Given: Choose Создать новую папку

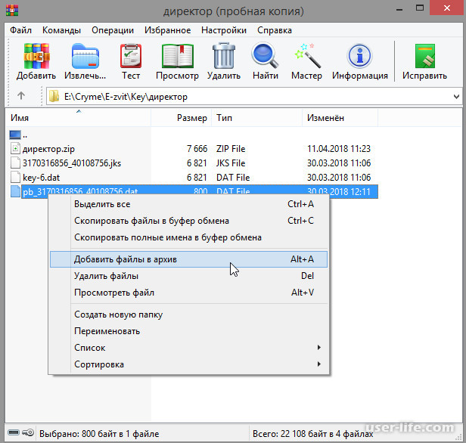Looking at the screenshot, I should tap(188, 314).
